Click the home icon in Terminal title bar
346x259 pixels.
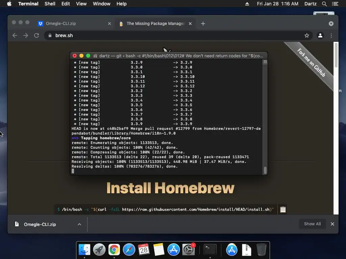(x=95, y=56)
